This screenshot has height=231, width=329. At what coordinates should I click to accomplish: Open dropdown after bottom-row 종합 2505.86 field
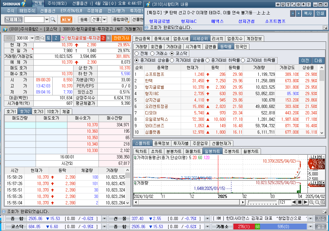click(x=207, y=227)
